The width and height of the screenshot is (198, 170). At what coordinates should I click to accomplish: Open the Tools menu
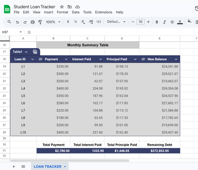coord(87,12)
